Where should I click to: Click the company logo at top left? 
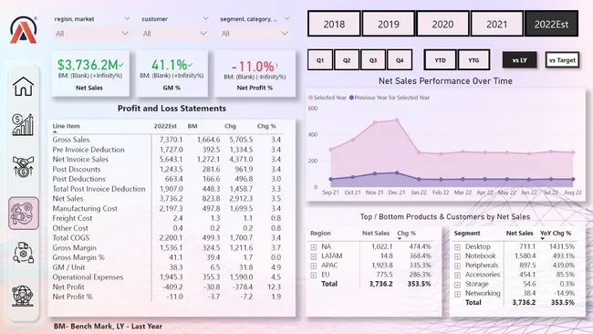pyautogui.click(x=24, y=30)
